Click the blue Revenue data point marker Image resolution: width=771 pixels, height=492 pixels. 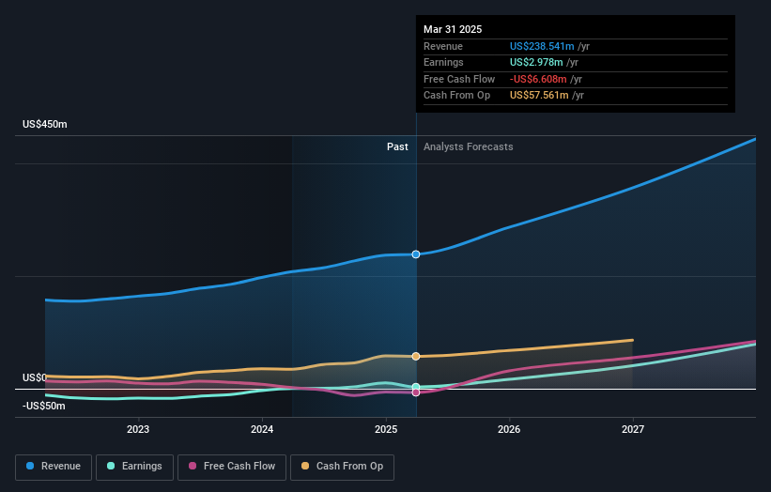click(x=416, y=254)
